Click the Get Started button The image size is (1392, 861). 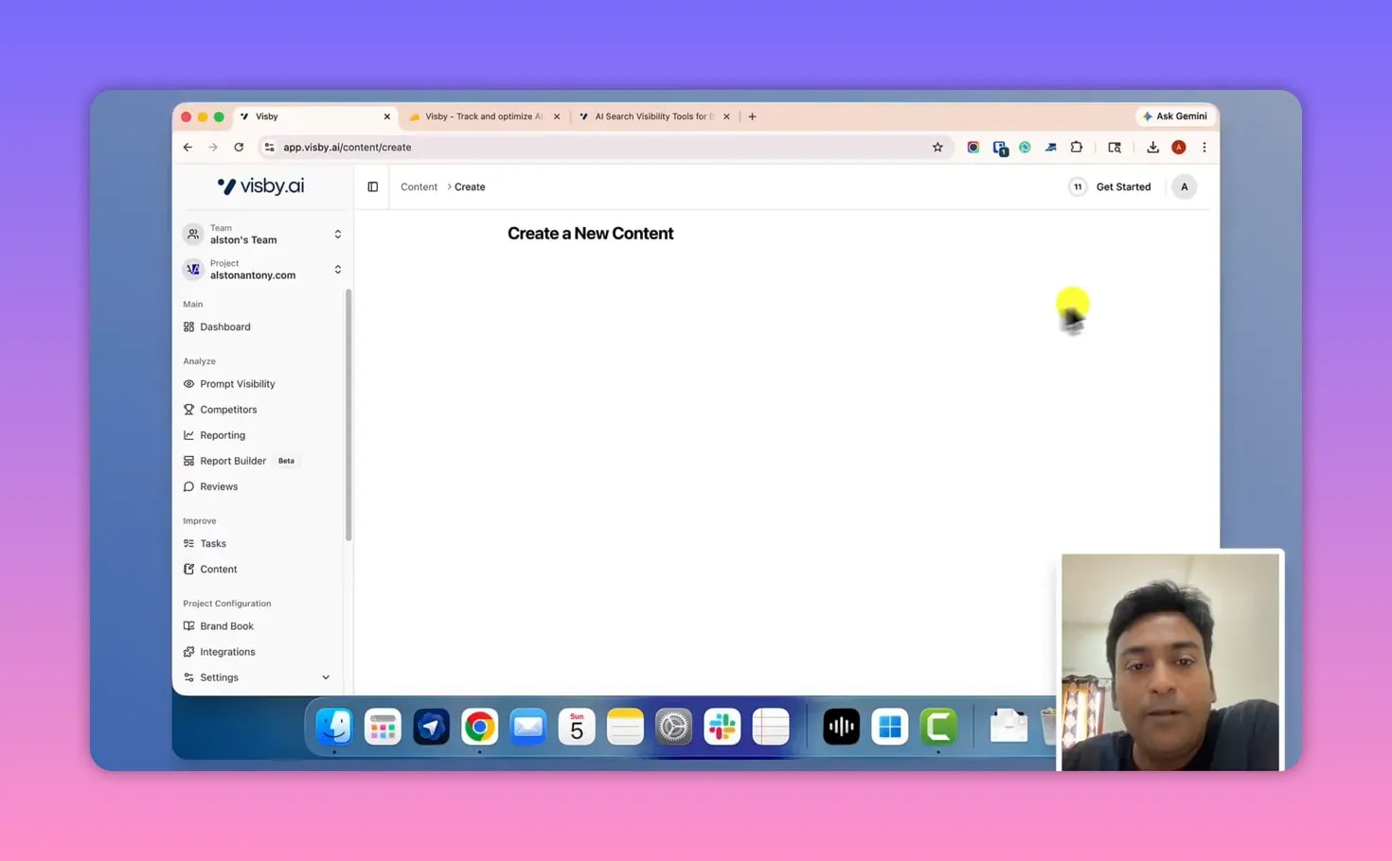pos(1122,187)
